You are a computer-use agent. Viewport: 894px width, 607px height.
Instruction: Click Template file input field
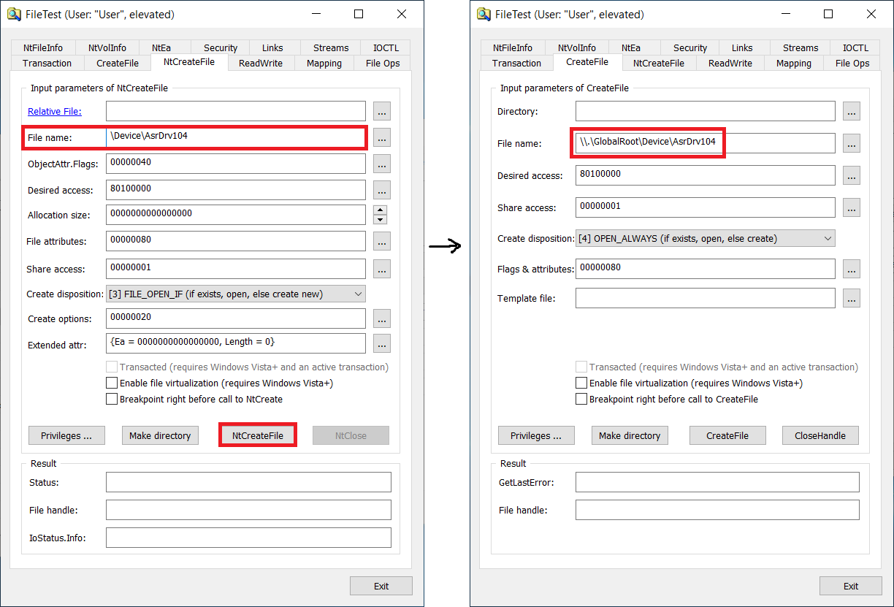pyautogui.click(x=706, y=298)
